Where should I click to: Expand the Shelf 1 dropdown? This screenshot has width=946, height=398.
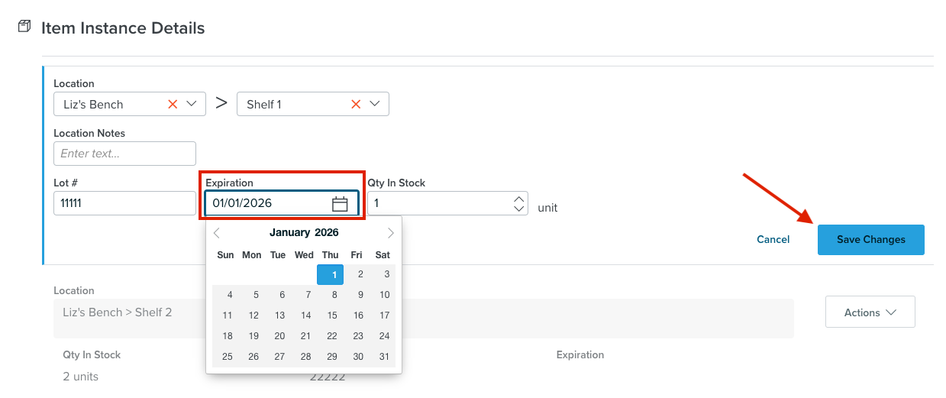[x=375, y=104]
